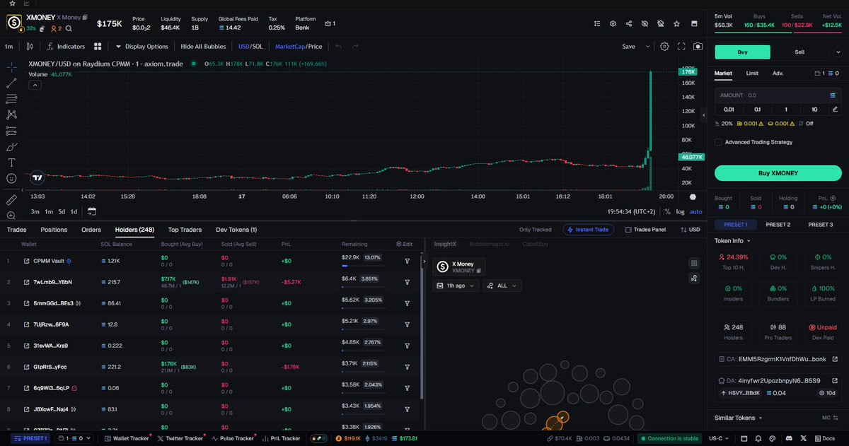Select Limit order tab

(752, 73)
